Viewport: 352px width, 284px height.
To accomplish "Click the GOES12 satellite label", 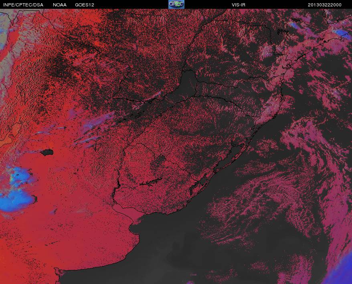I will coord(85,5).
